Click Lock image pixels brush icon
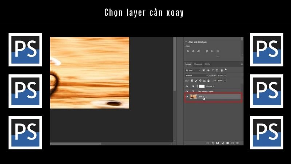The height and width of the screenshot is (164, 291). point(196,81)
